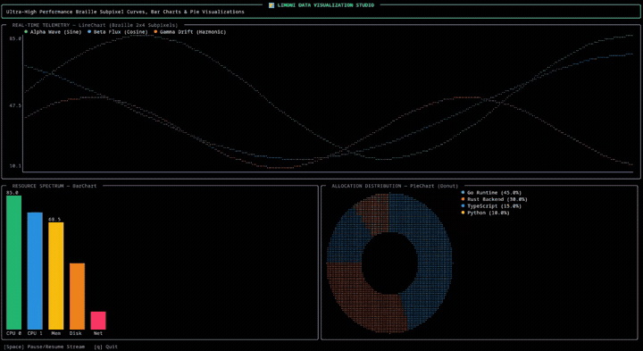Select the TypeScript legend dot
This screenshot has width=643, height=351.
(463, 205)
